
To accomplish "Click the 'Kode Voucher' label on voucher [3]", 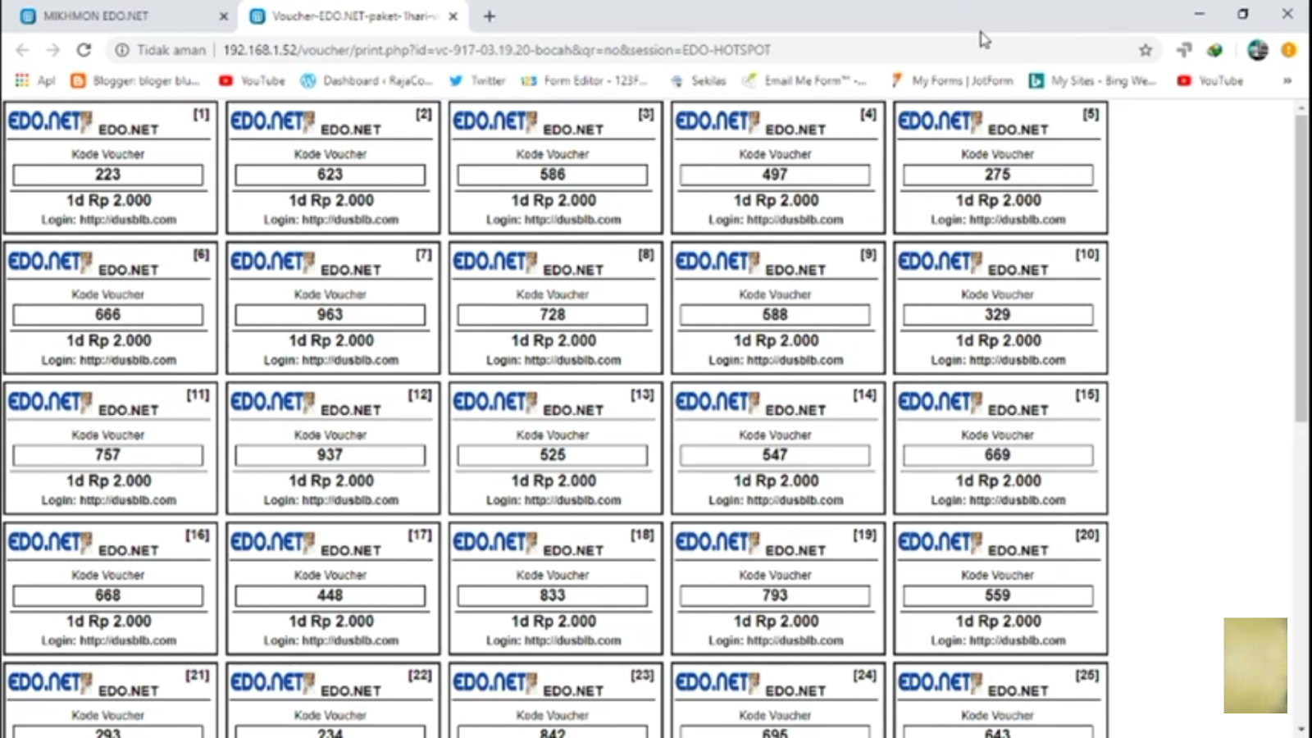I will click(x=553, y=154).
